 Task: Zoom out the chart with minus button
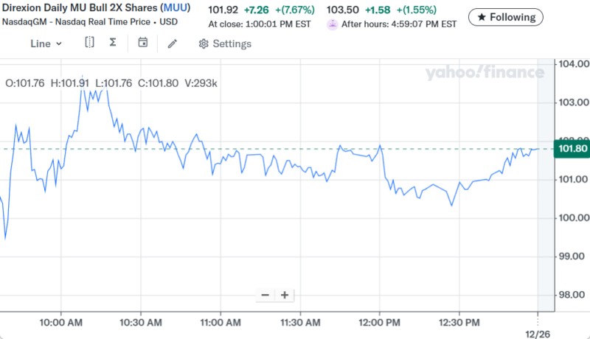(x=265, y=295)
